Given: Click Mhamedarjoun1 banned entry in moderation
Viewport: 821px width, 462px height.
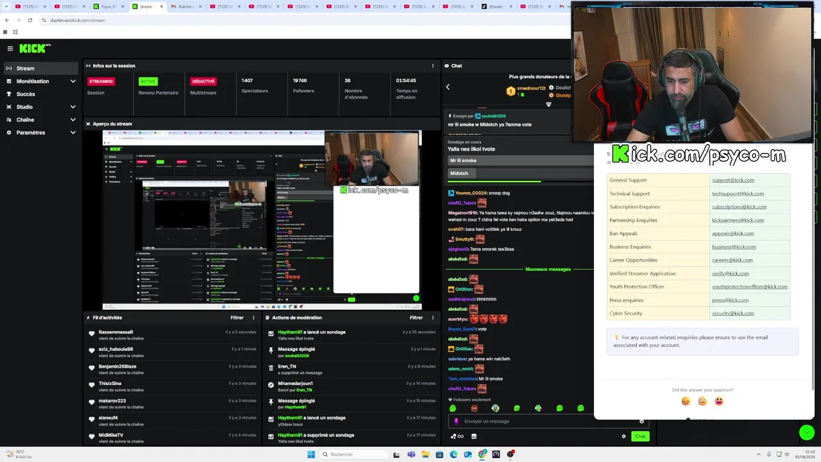Looking at the screenshot, I should coord(351,386).
